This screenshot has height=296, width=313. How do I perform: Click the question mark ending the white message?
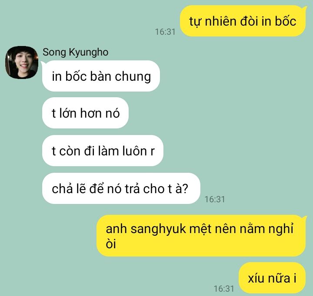(185, 188)
